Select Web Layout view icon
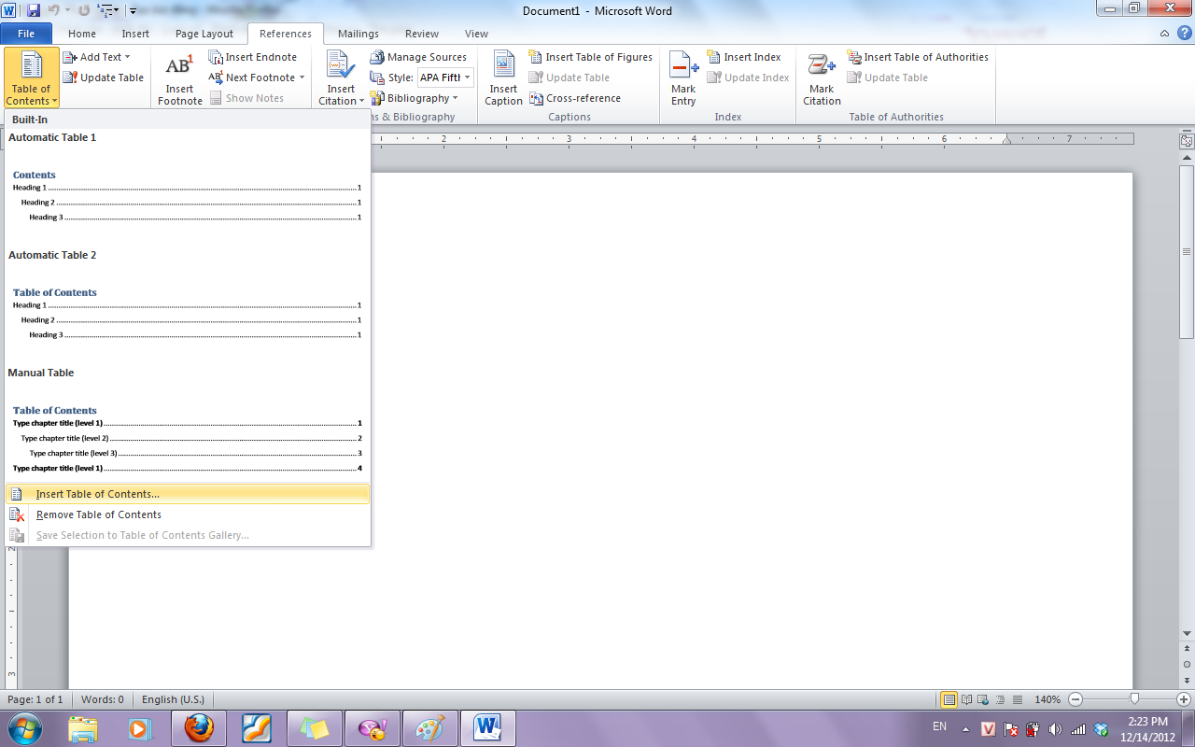This screenshot has width=1195, height=747. point(984,699)
